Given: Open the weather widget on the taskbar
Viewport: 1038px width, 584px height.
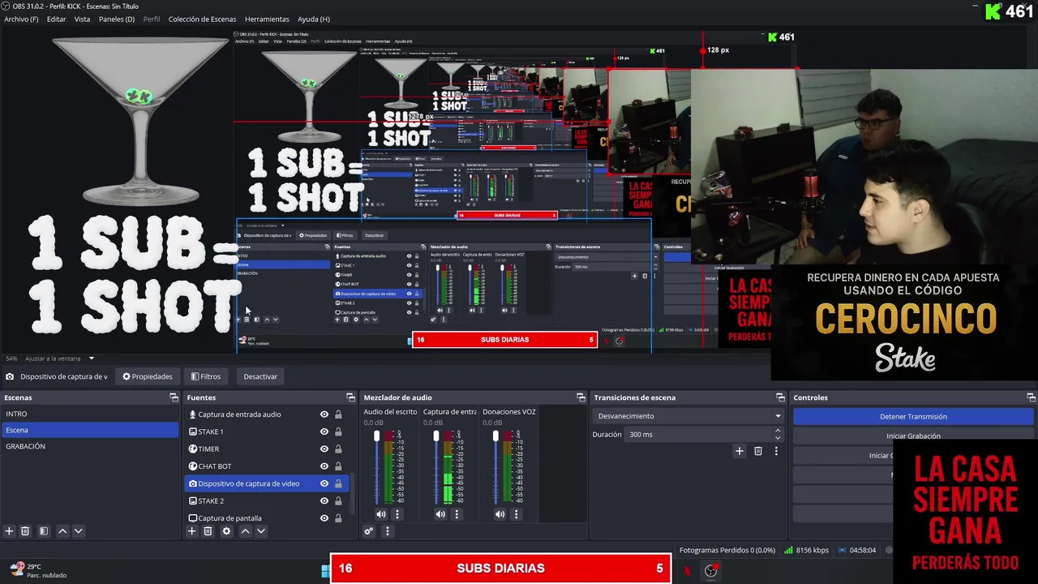Looking at the screenshot, I should coord(37,570).
